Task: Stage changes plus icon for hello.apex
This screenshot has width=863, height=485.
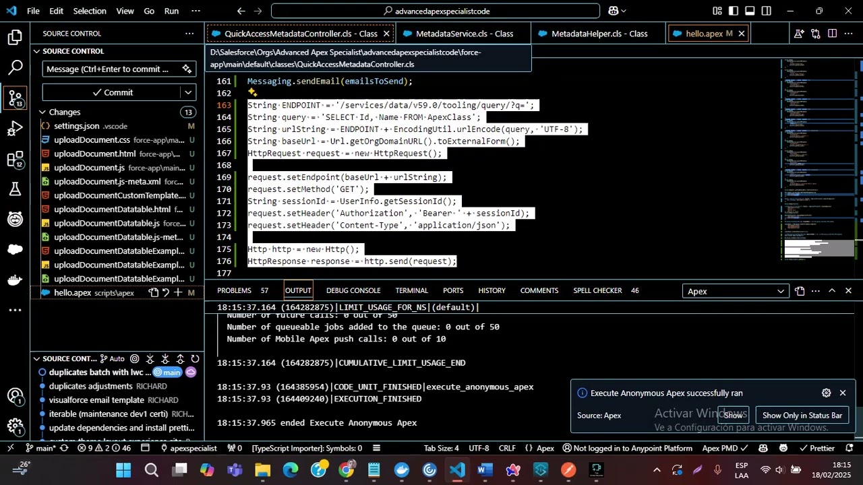Action: [178, 292]
